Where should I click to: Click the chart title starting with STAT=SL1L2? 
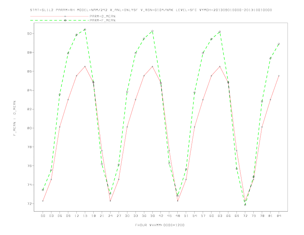[x=151, y=10]
